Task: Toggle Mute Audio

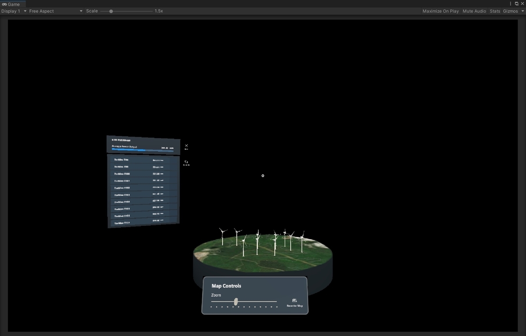Action: tap(474, 11)
